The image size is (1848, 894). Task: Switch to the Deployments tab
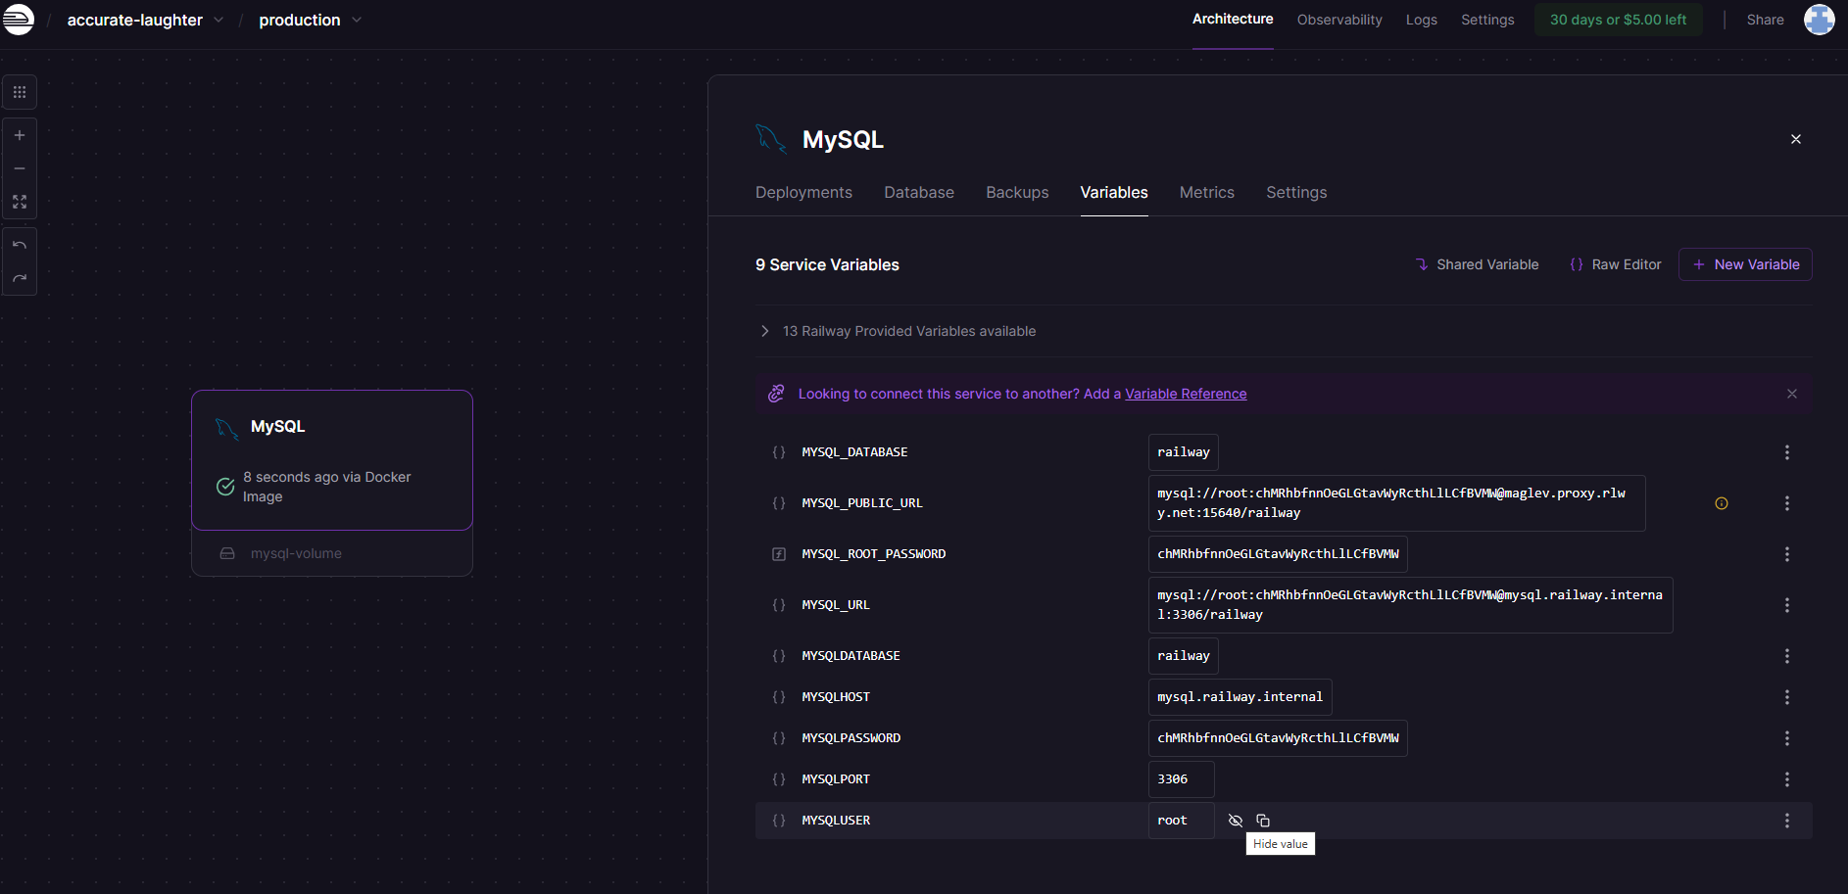(803, 193)
